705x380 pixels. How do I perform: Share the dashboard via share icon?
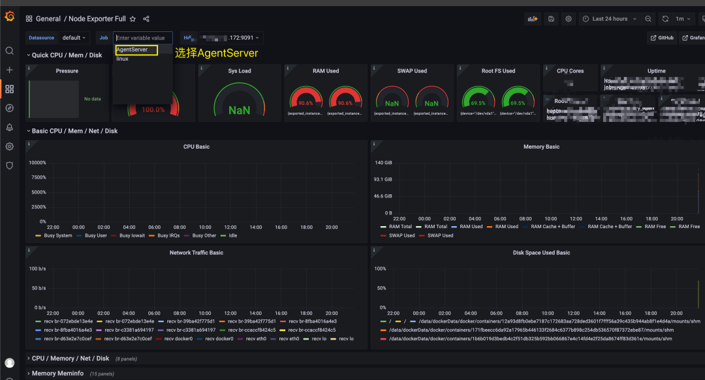point(146,19)
